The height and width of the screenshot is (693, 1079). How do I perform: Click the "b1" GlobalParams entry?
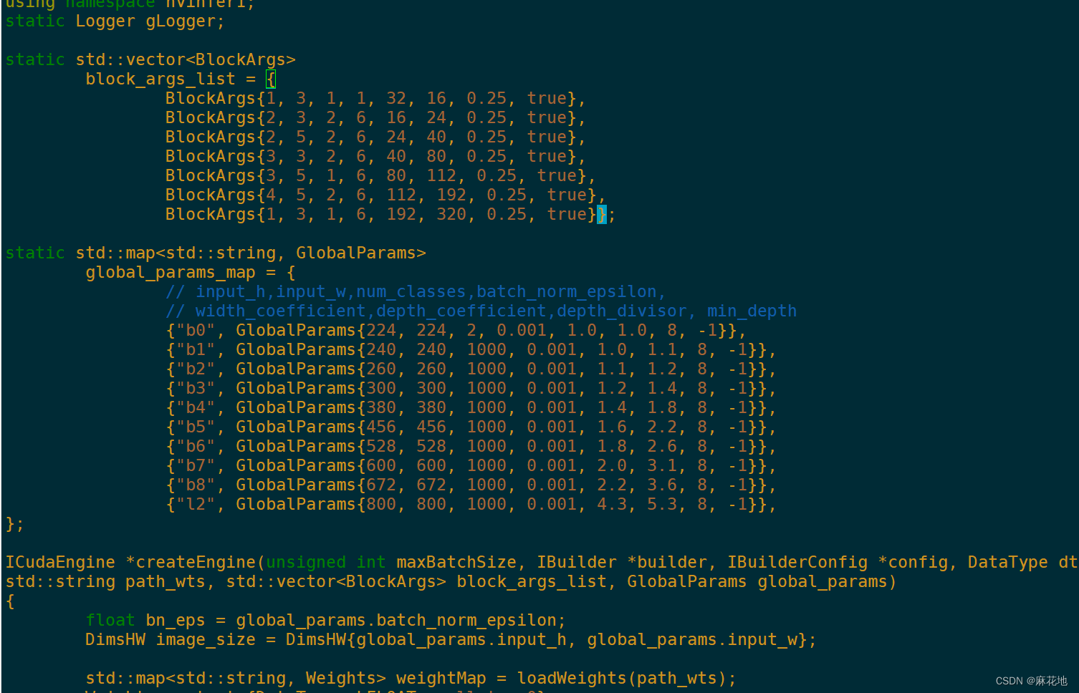[471, 349]
